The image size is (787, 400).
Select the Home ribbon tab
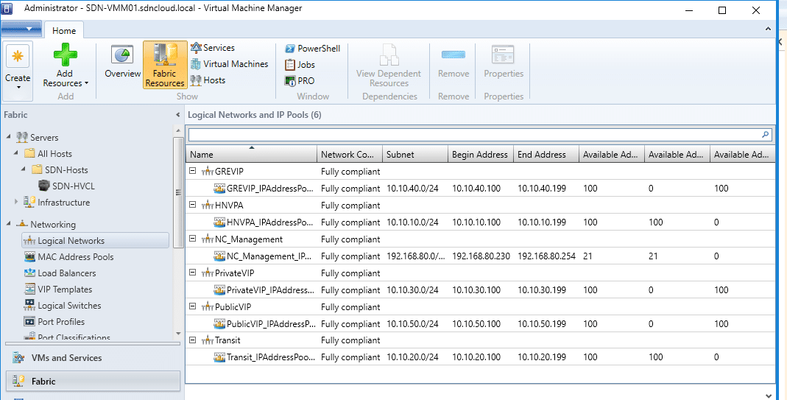coord(64,31)
